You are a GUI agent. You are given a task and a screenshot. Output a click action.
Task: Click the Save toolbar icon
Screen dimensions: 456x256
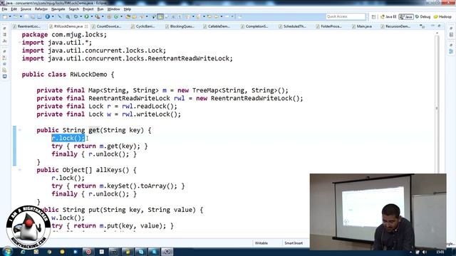point(26,16)
